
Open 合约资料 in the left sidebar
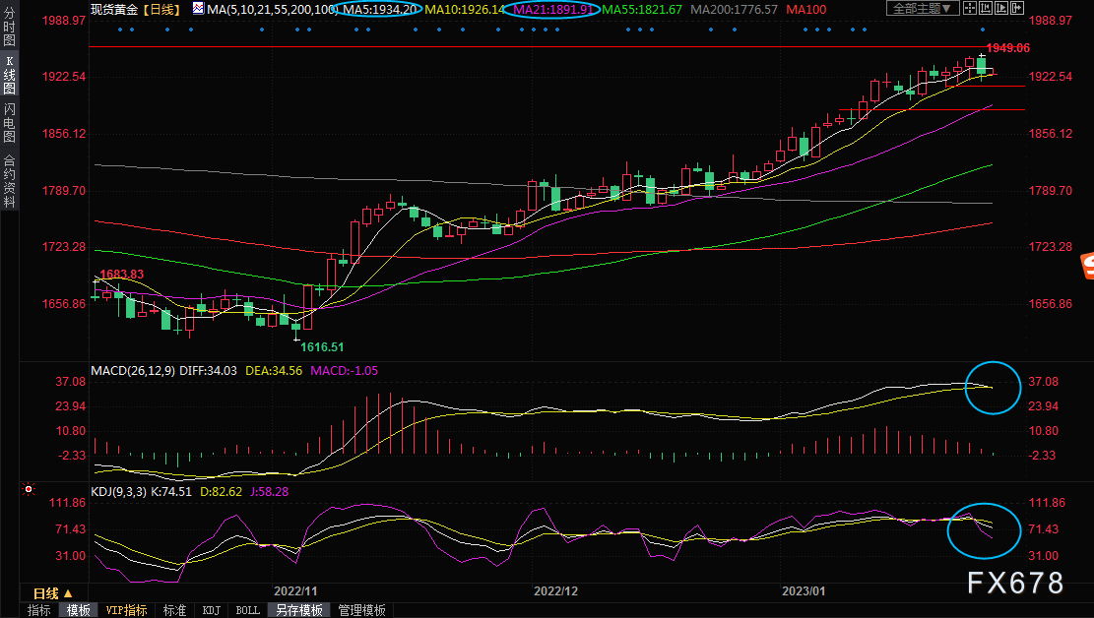(x=9, y=181)
